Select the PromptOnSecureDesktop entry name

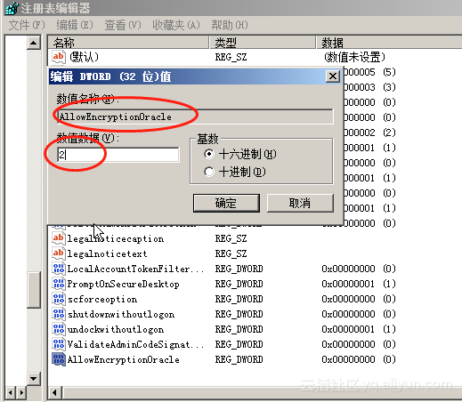click(x=123, y=284)
